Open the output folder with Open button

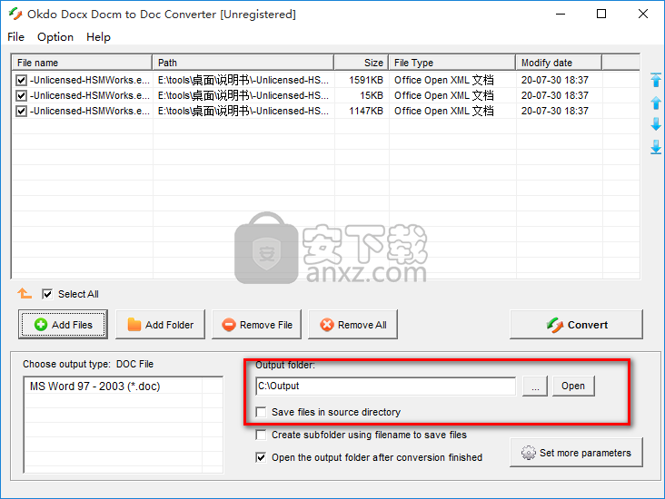(x=573, y=386)
